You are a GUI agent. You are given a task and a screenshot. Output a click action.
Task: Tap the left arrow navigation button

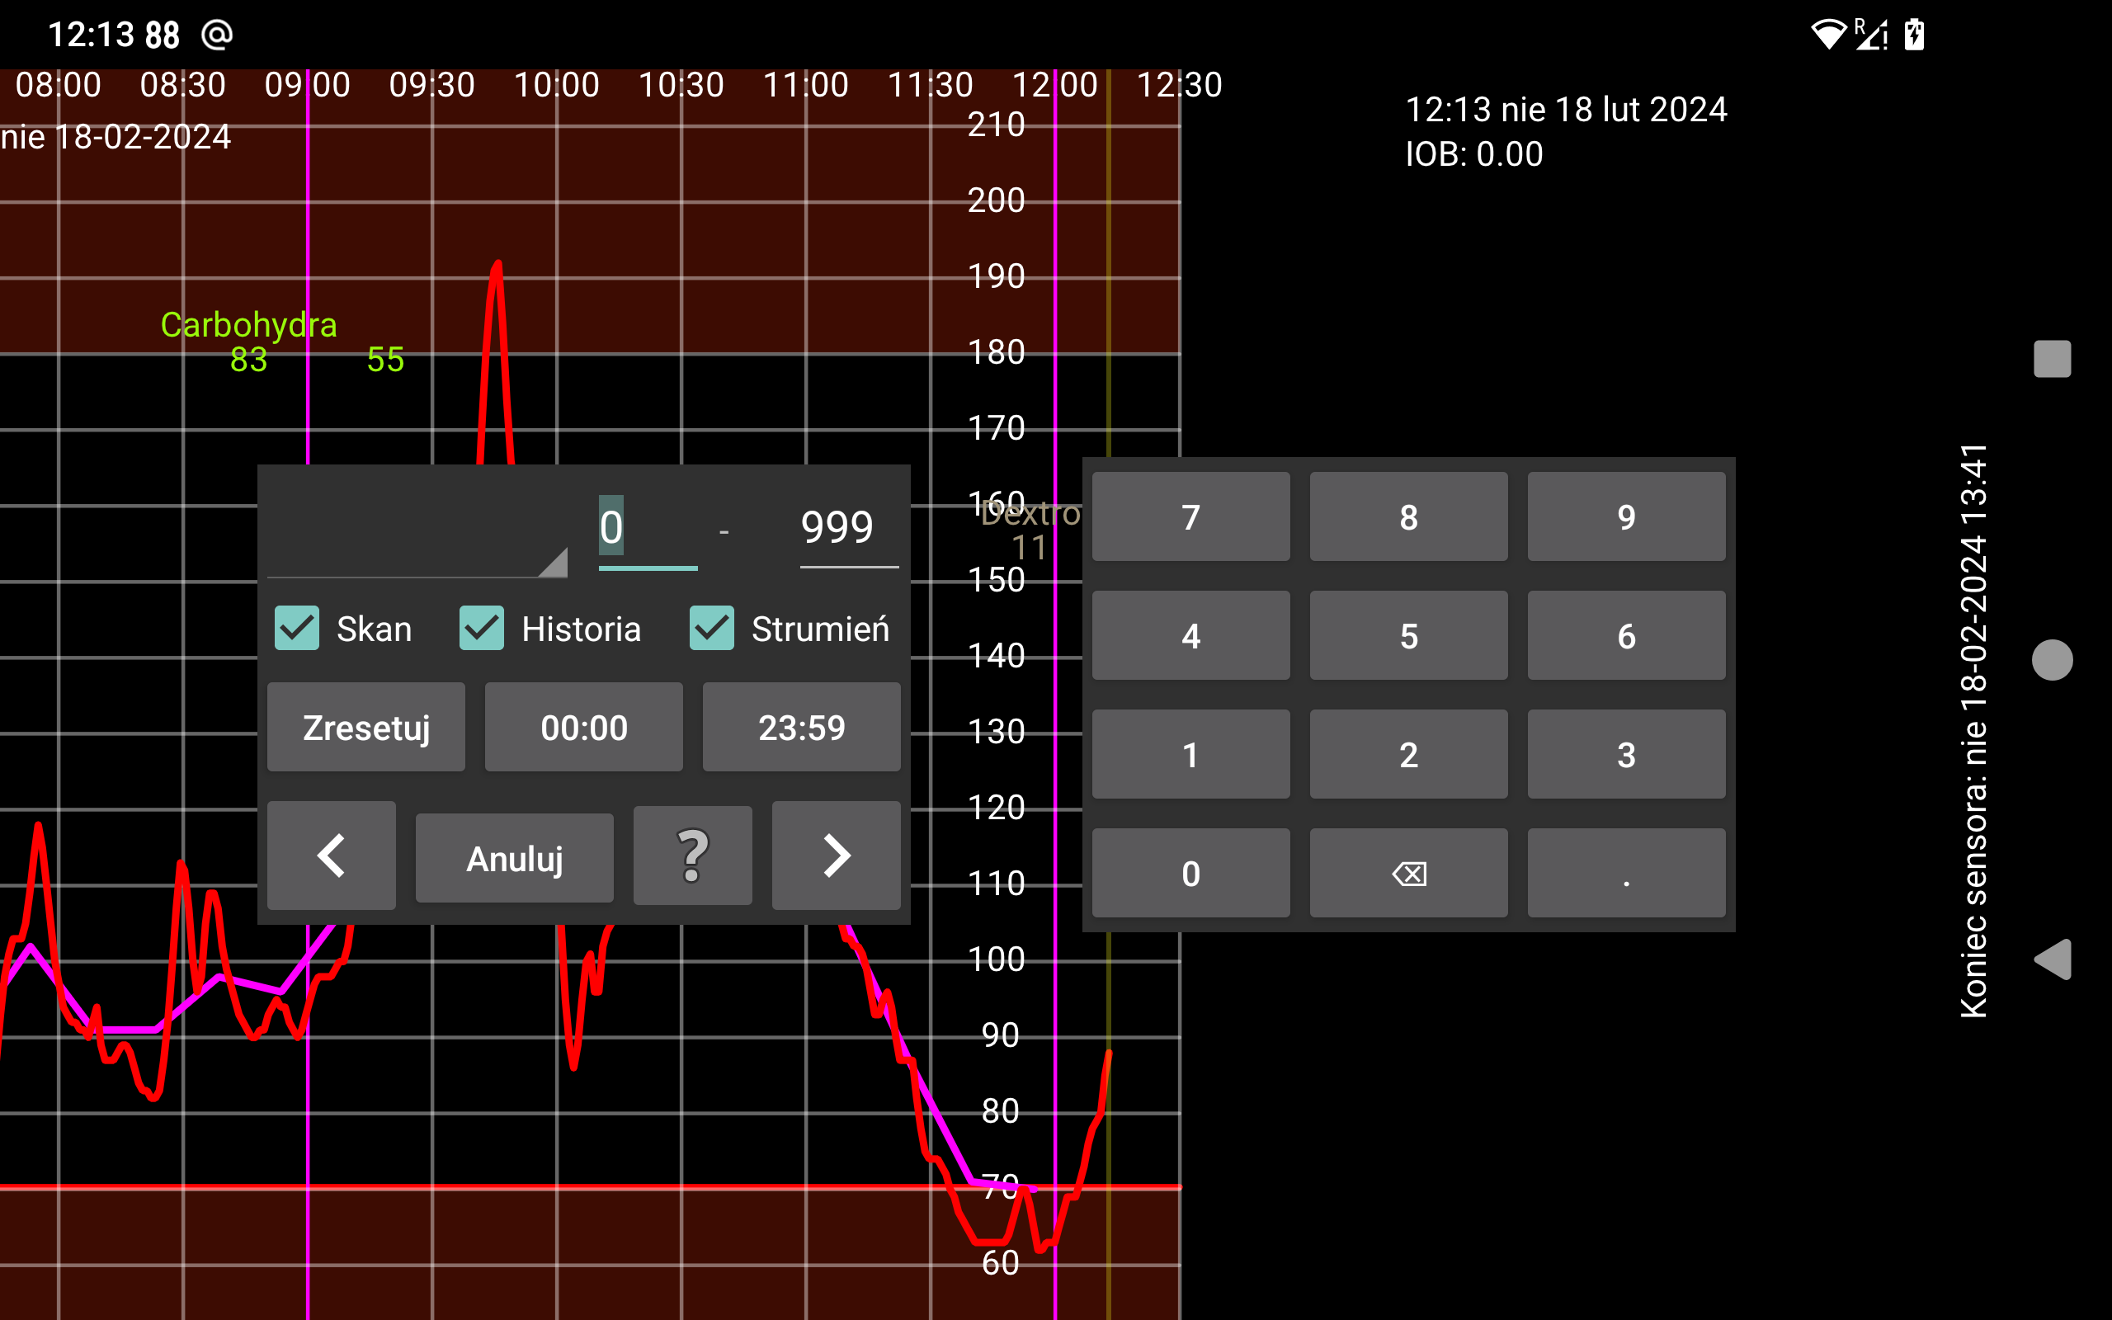click(x=331, y=856)
